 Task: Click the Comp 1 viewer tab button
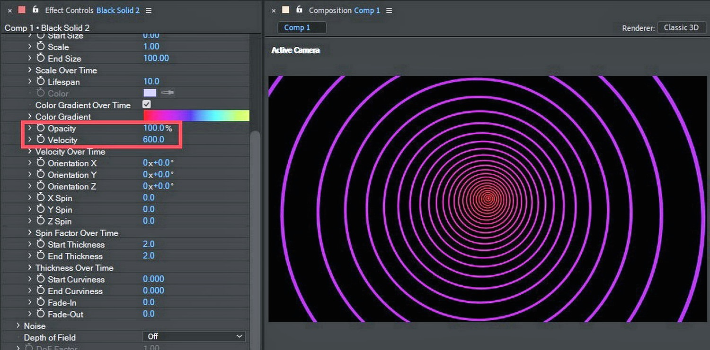302,27
